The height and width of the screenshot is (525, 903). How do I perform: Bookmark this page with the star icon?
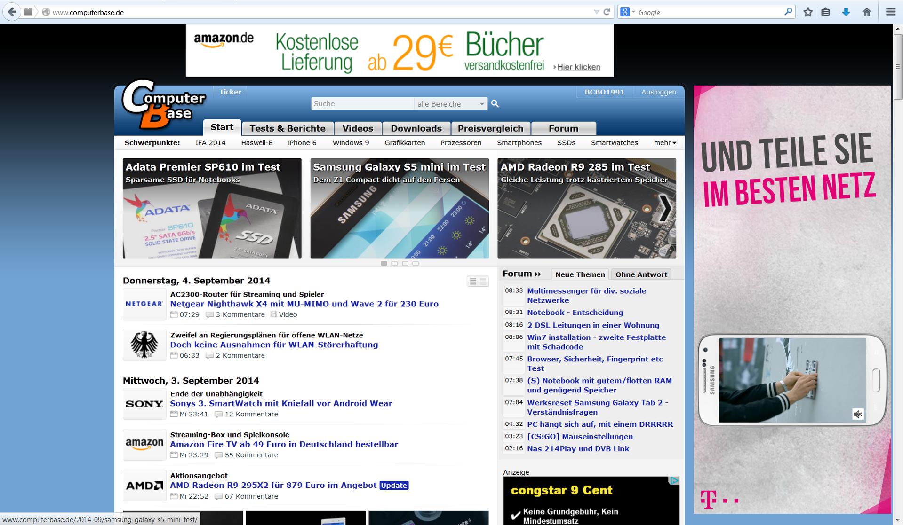pyautogui.click(x=808, y=12)
